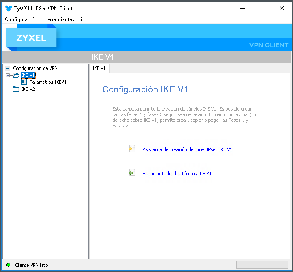293x272 pixels.
Task: Click Exportar todos los túneles IKE V1
Action: [x=177, y=174]
